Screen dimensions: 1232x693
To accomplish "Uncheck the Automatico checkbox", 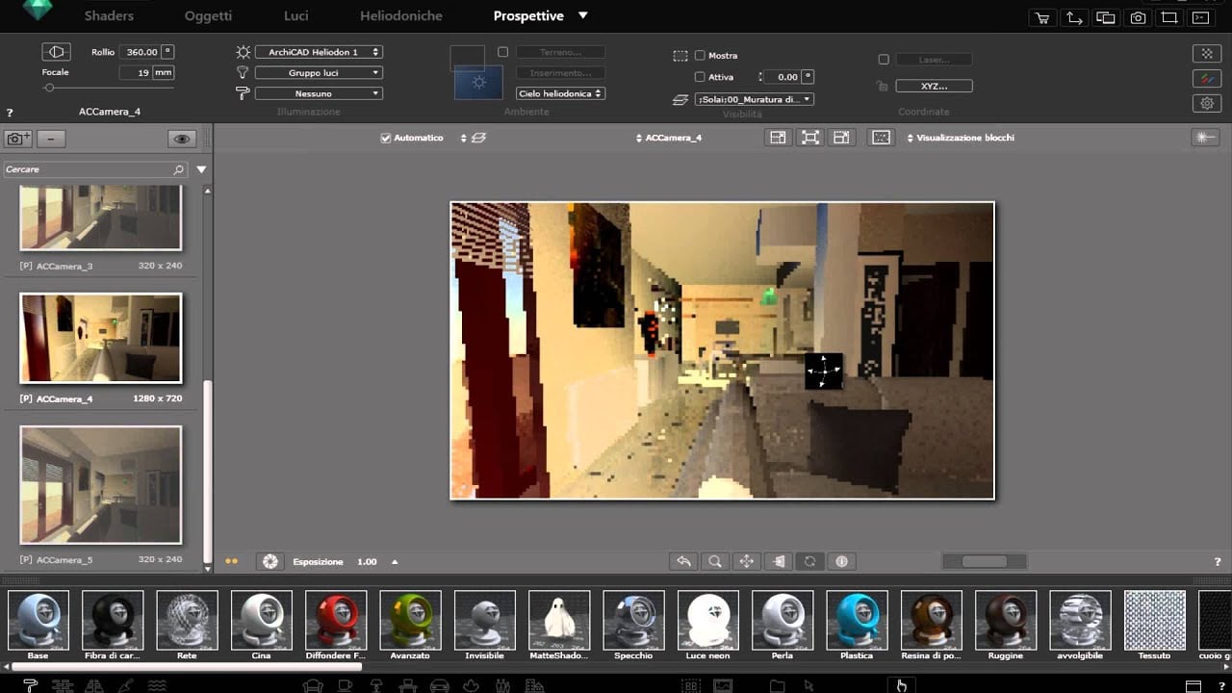I will pyautogui.click(x=386, y=138).
